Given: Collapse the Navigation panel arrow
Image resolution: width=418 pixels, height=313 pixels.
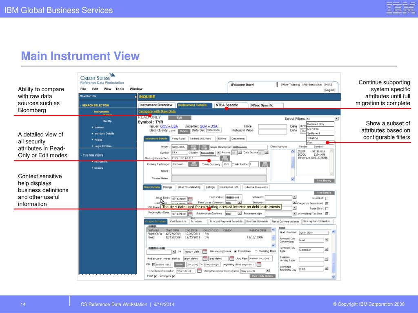Looking at the screenshot, I should click(x=135, y=97).
